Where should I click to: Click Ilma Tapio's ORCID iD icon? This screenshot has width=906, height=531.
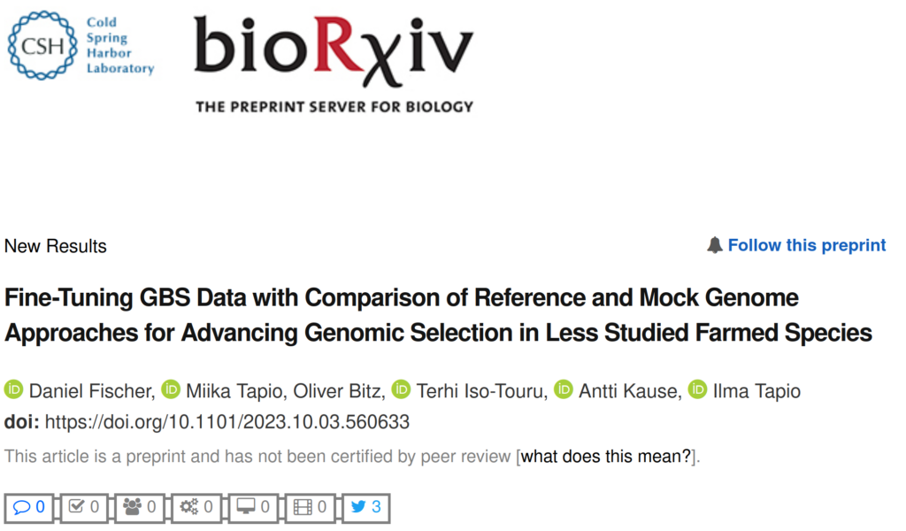coord(697,390)
